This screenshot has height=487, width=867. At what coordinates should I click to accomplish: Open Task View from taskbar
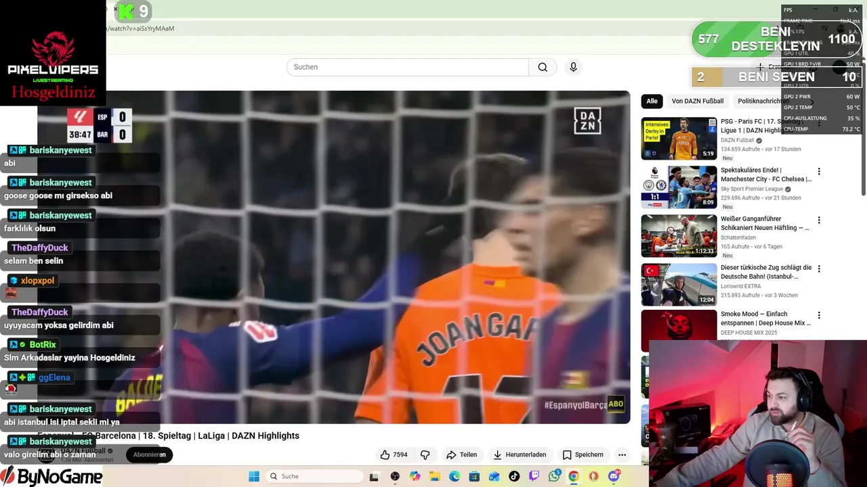click(374, 476)
